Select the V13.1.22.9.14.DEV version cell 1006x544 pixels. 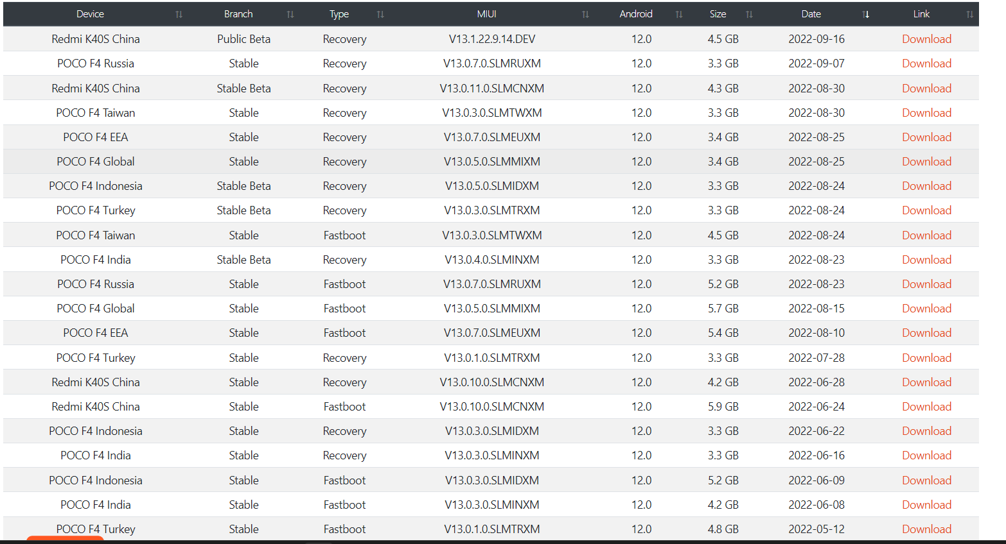coord(491,39)
